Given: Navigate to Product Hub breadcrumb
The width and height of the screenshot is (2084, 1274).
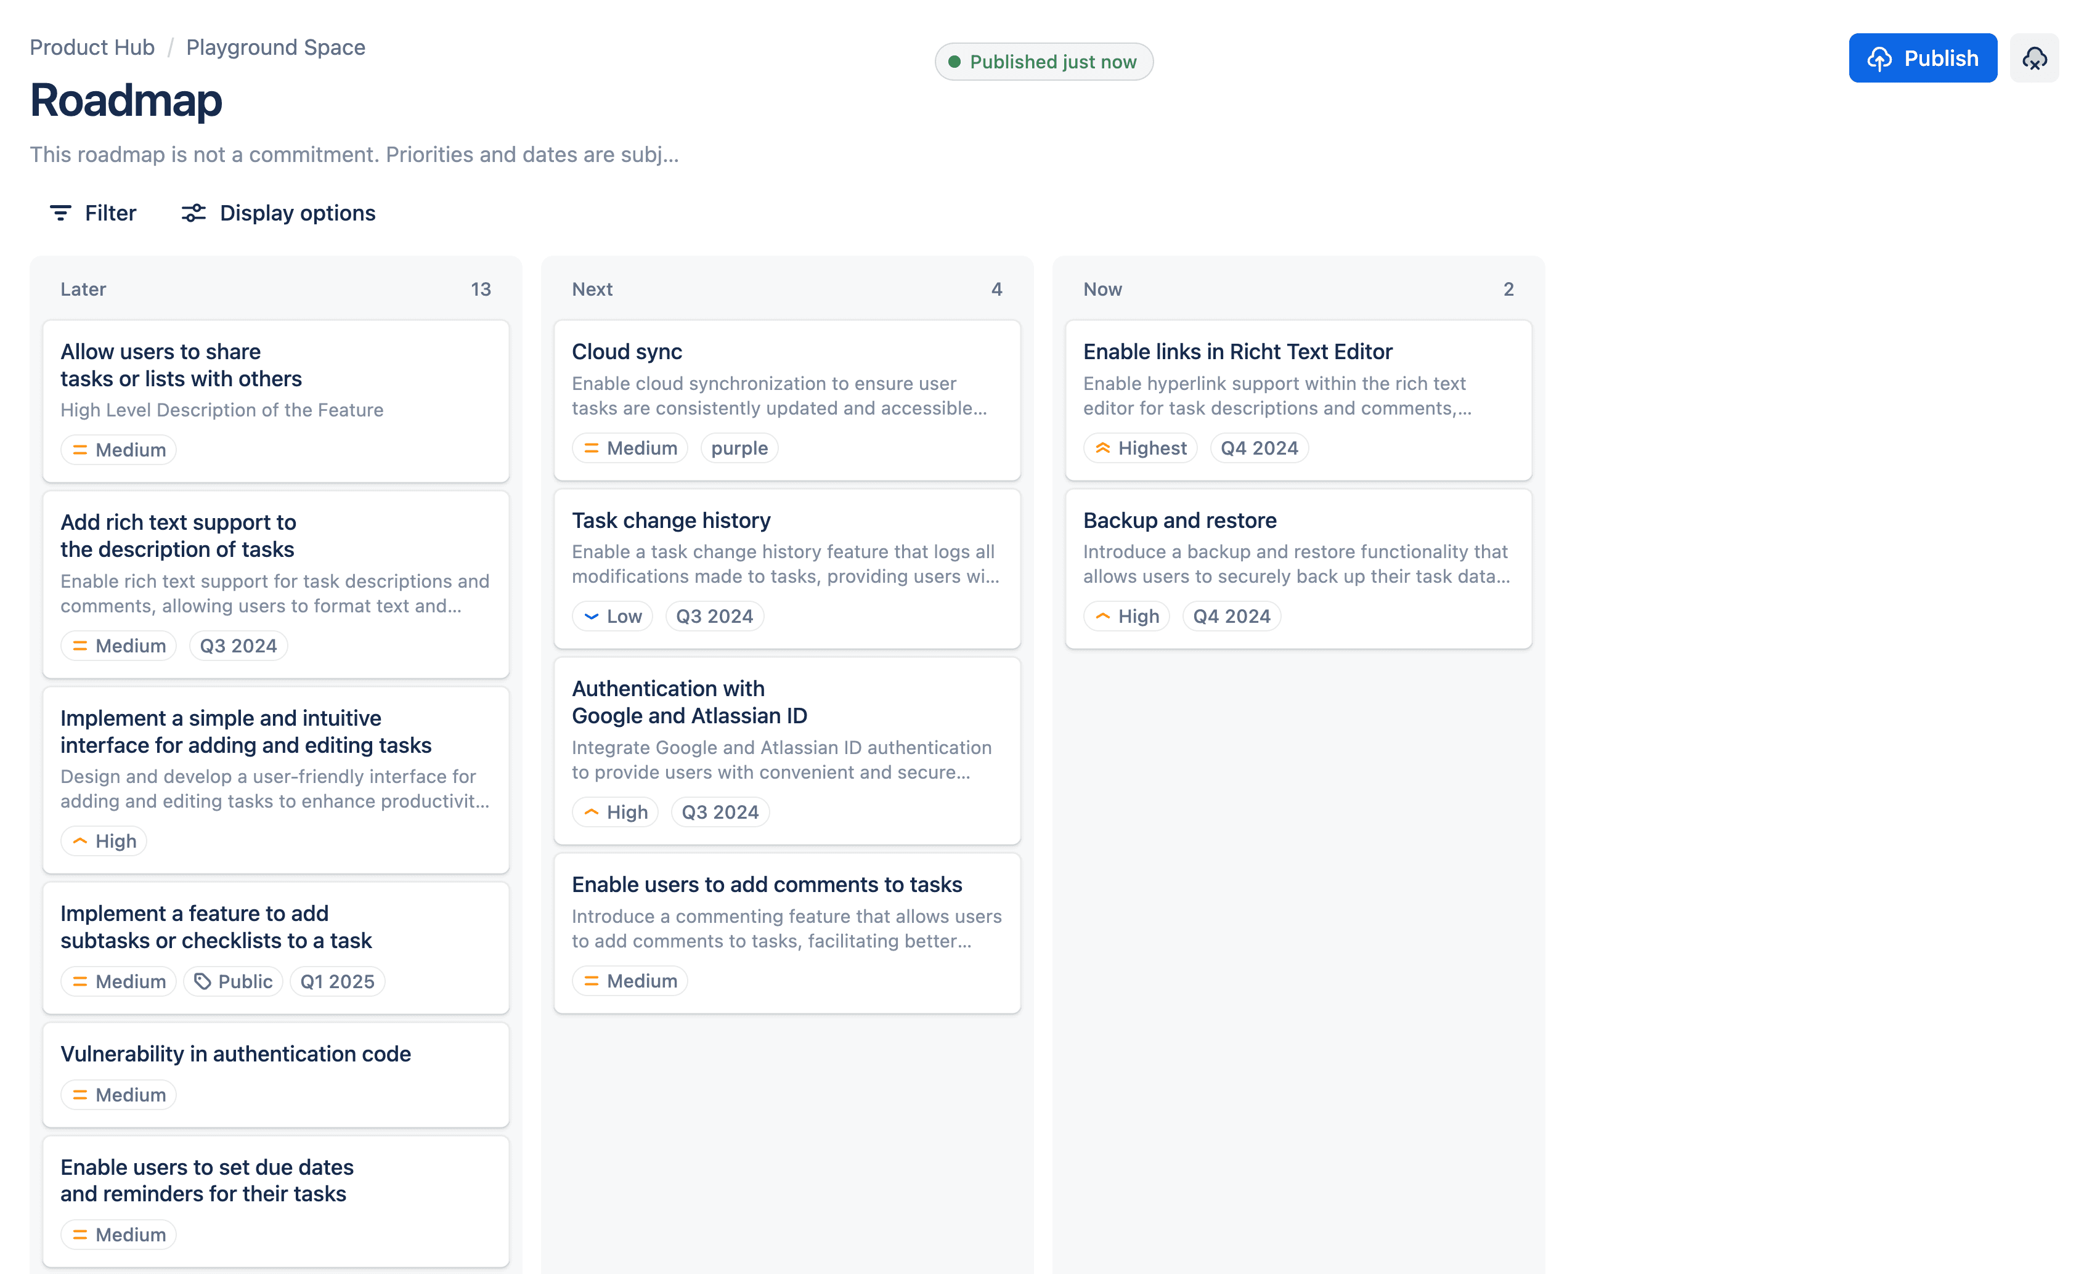Looking at the screenshot, I should (92, 47).
